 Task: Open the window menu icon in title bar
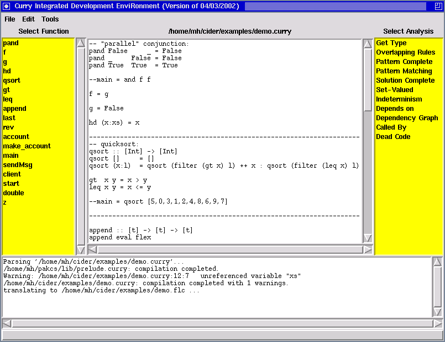pos(6,6)
